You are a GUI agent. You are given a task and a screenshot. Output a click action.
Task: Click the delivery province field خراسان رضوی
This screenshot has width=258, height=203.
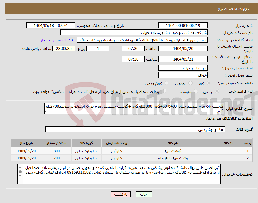coord(183,68)
